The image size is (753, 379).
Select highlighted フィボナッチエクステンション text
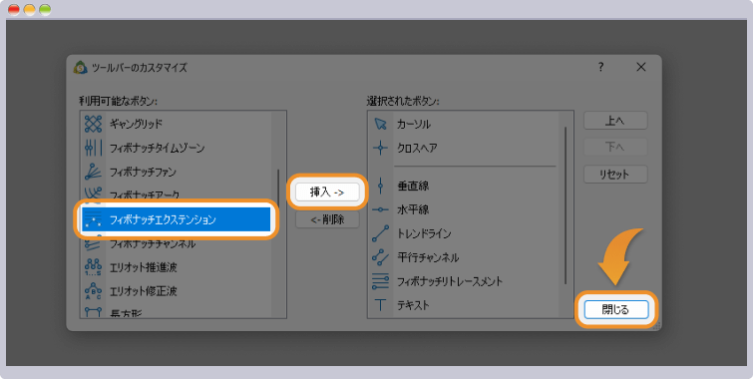coord(163,220)
